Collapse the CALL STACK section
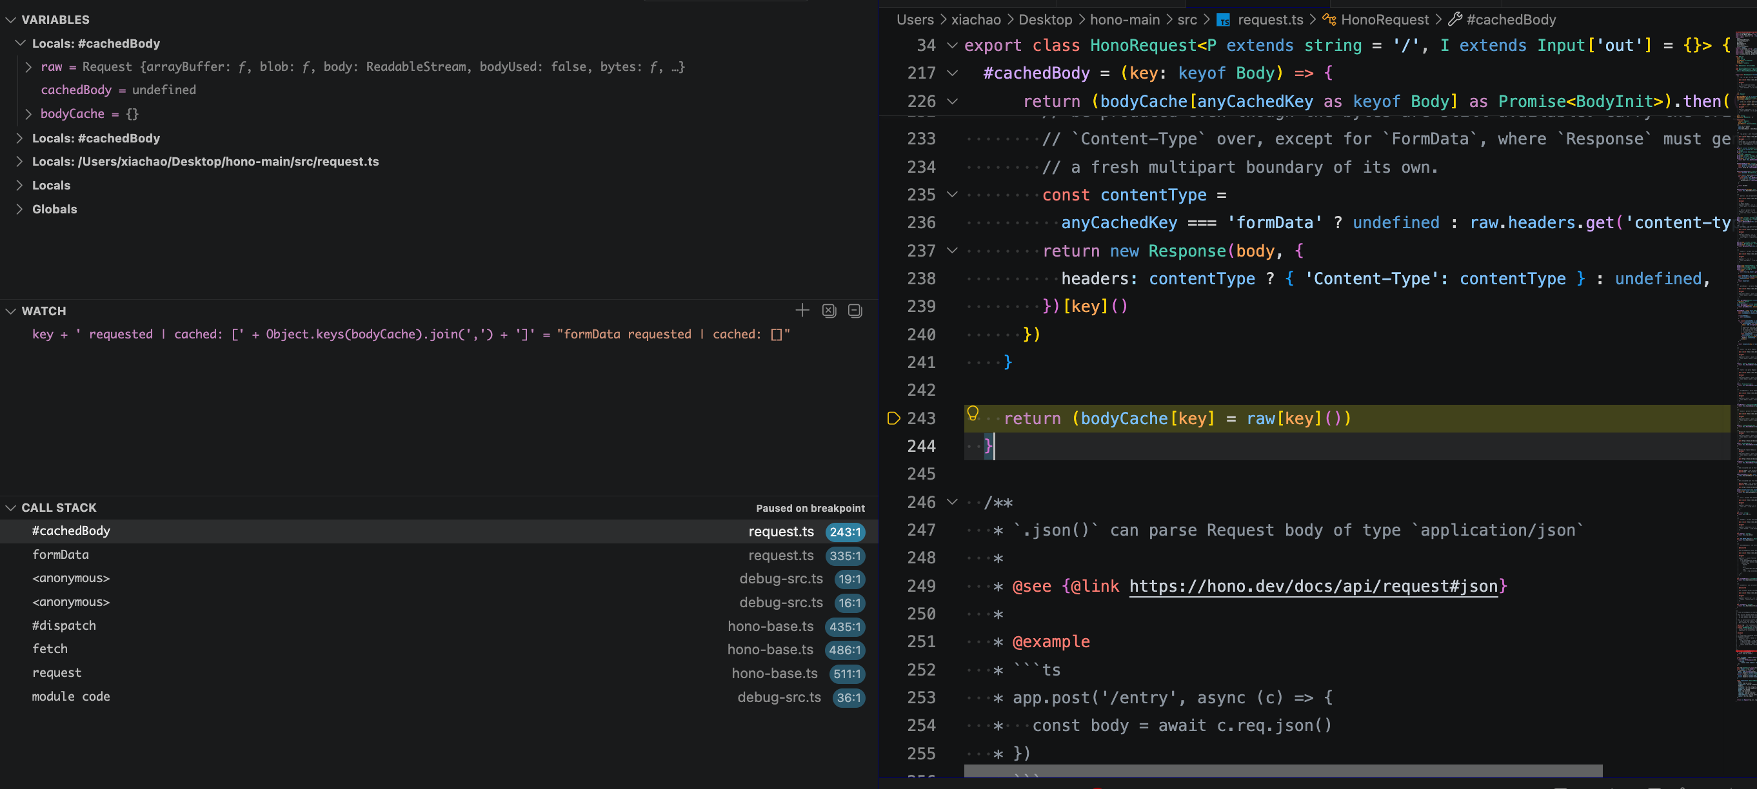 click(10, 507)
